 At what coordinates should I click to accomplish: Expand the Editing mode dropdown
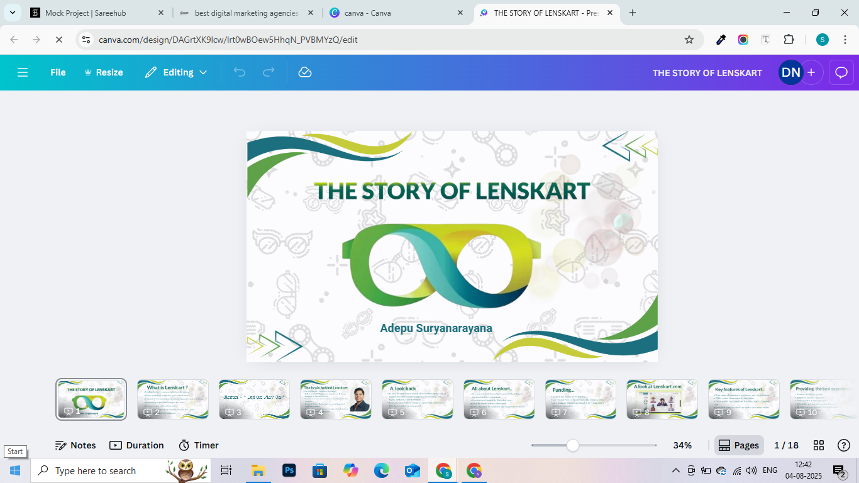point(176,72)
